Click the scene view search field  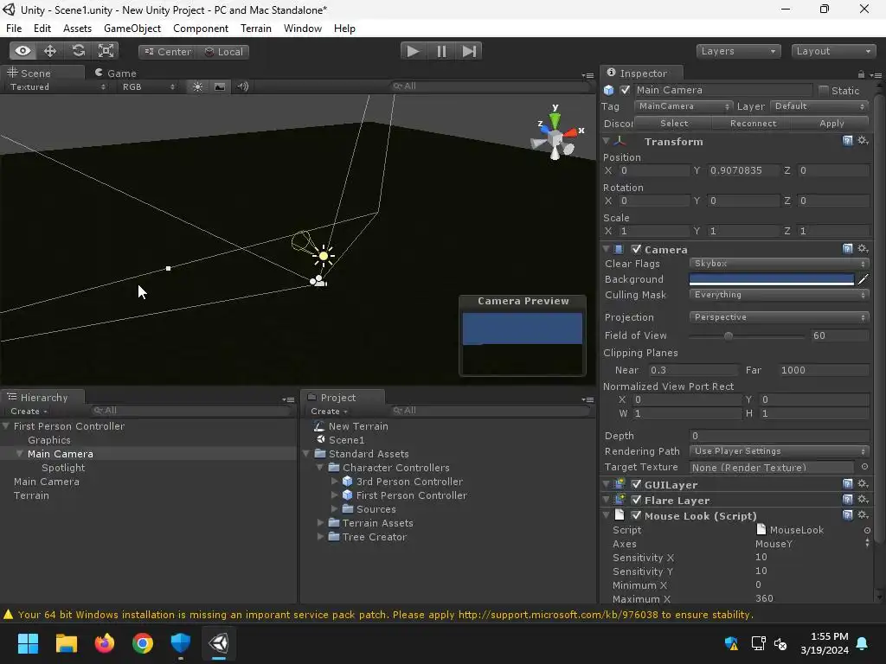(x=491, y=86)
